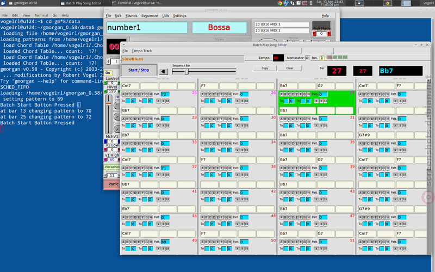Click the 16 button in bar 26
Screen dimensions: 435x272
point(246,101)
